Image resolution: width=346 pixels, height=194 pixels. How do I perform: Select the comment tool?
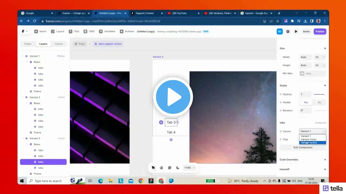pyautogui.click(x=169, y=168)
